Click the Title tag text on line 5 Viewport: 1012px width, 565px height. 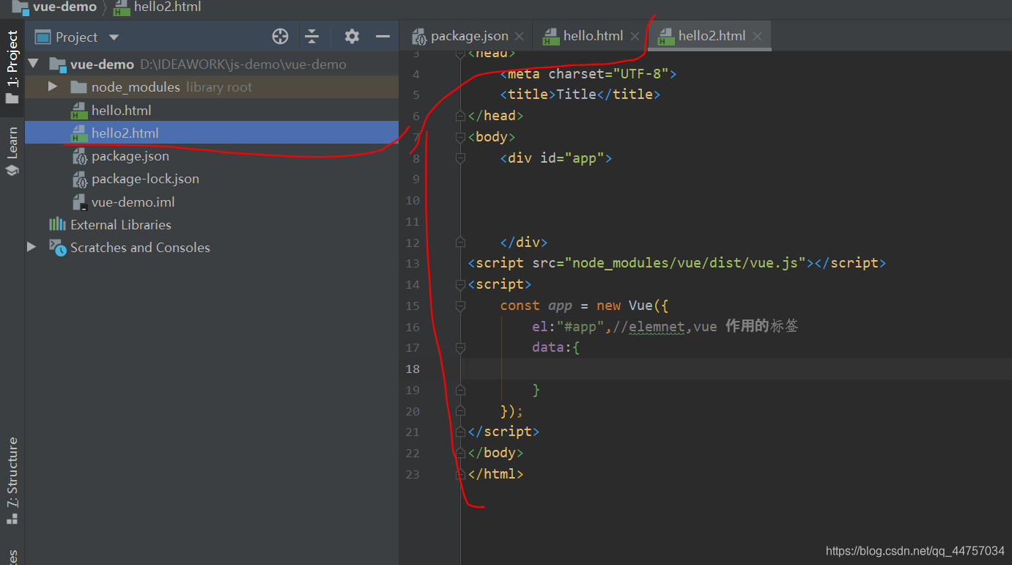[x=576, y=95]
